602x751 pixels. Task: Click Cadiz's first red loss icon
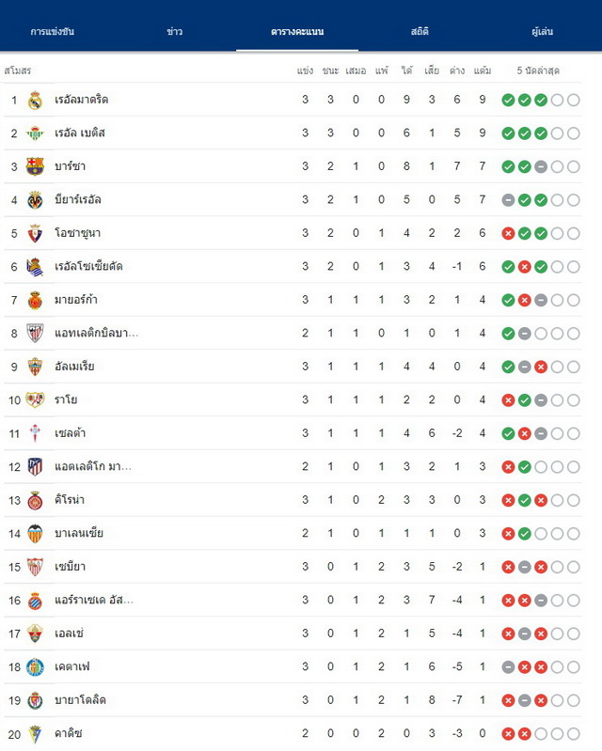click(508, 734)
